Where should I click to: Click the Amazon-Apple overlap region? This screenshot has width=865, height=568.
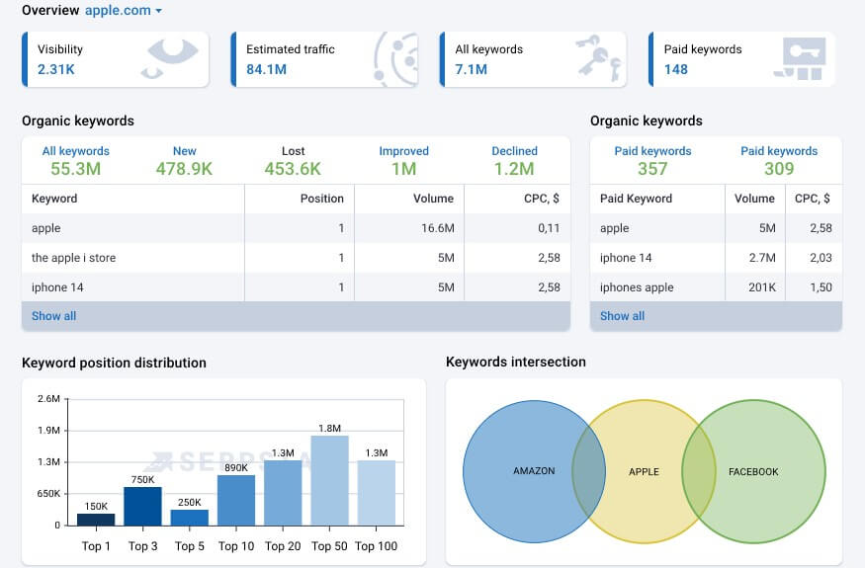pos(589,471)
